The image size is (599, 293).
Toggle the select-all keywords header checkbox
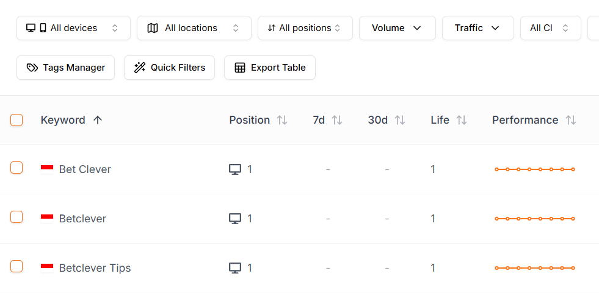click(16, 120)
